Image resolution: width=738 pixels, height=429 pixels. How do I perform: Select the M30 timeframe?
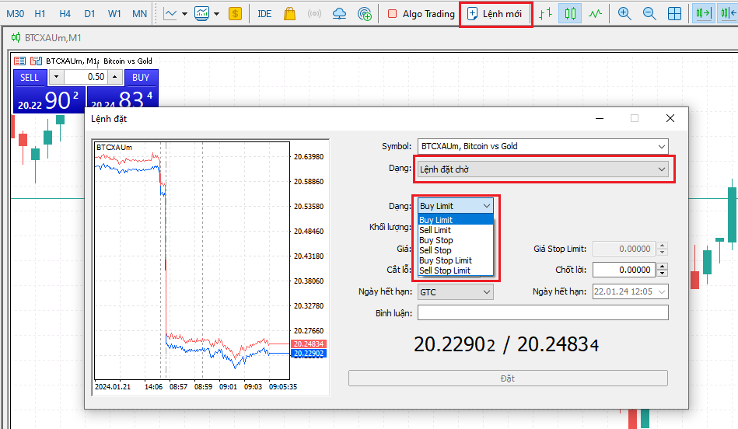pyautogui.click(x=15, y=14)
